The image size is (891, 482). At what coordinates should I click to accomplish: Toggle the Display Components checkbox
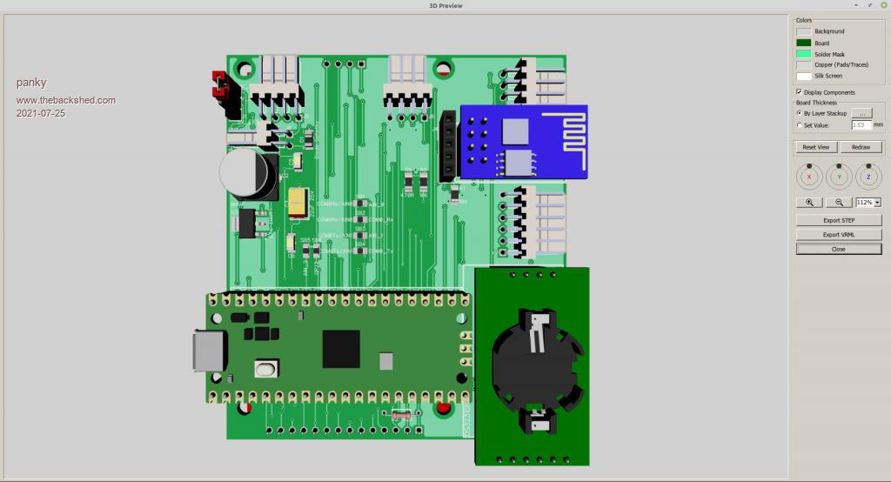800,92
